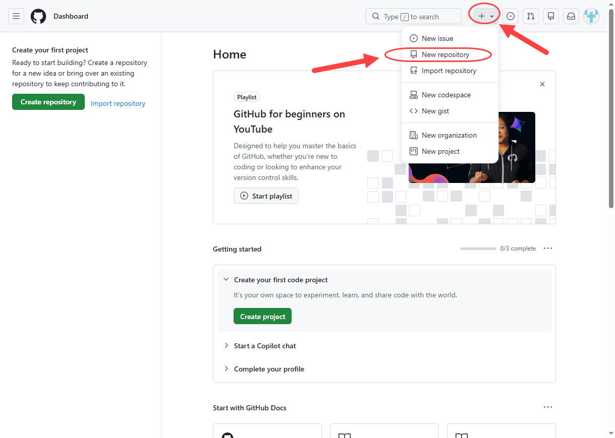
Task: Click the New gist code brackets icon
Action: (x=414, y=111)
